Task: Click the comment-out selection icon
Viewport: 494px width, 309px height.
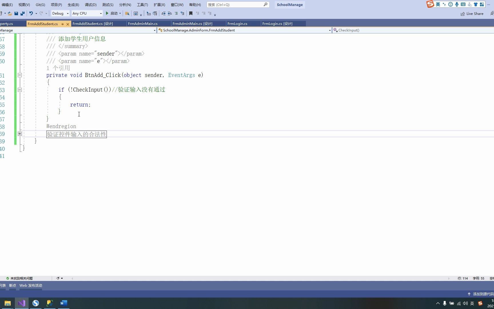Action: [177, 13]
